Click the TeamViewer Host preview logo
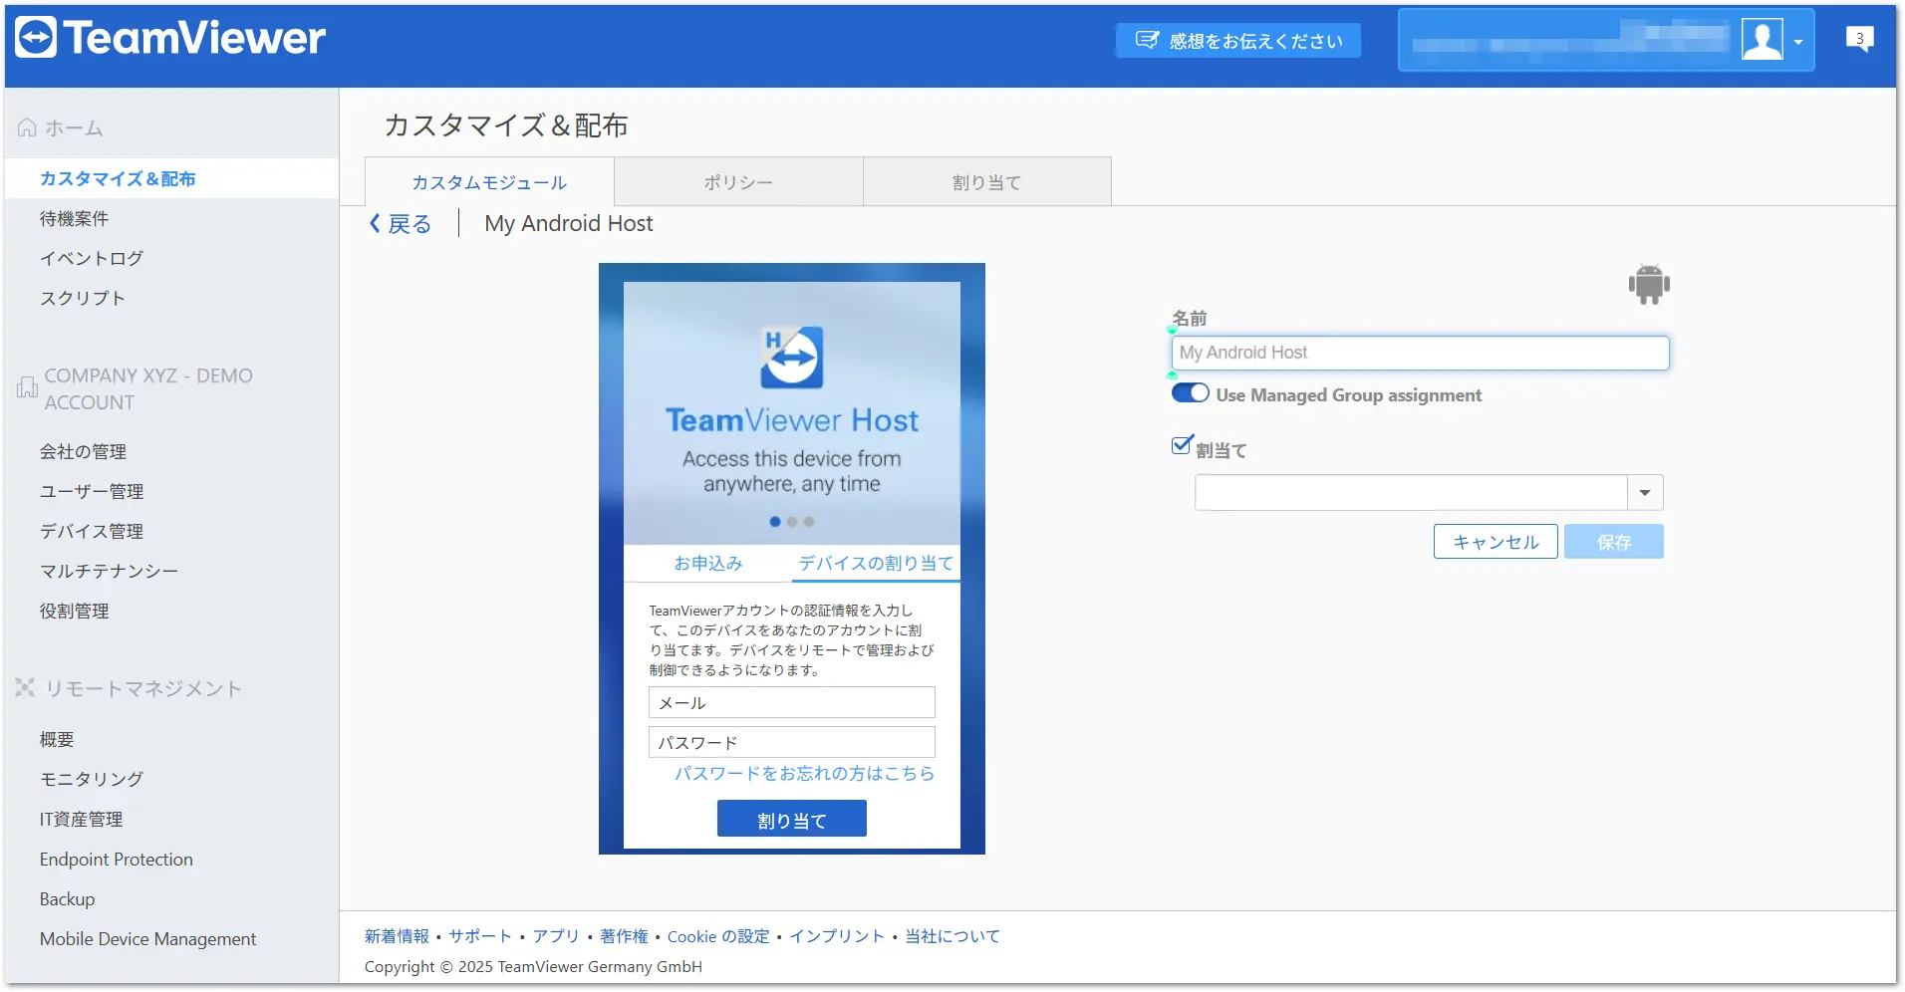1905x992 pixels. click(x=792, y=357)
